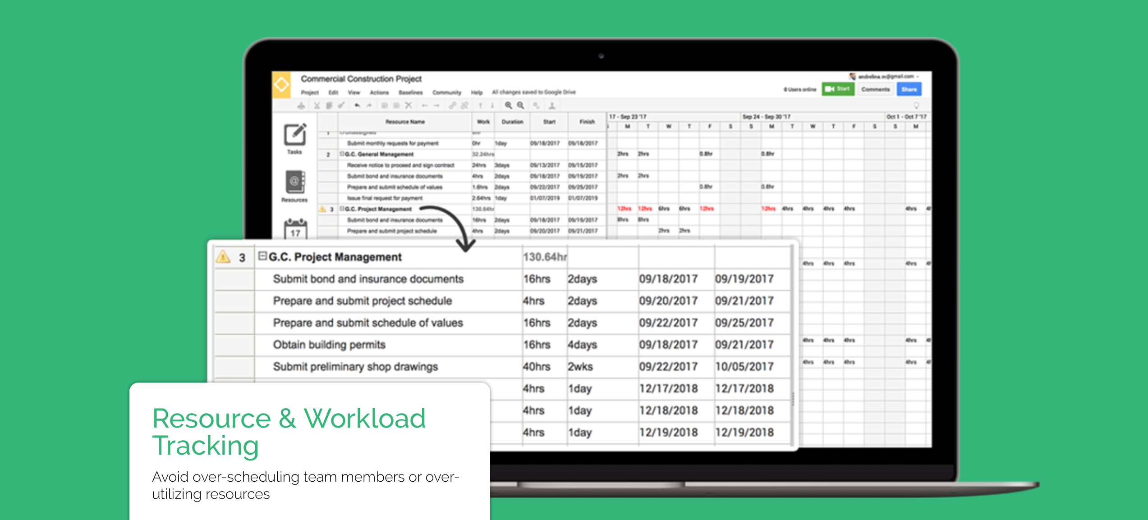This screenshot has width=1148, height=520.
Task: Click the lightbulb tips icon
Action: (916, 105)
